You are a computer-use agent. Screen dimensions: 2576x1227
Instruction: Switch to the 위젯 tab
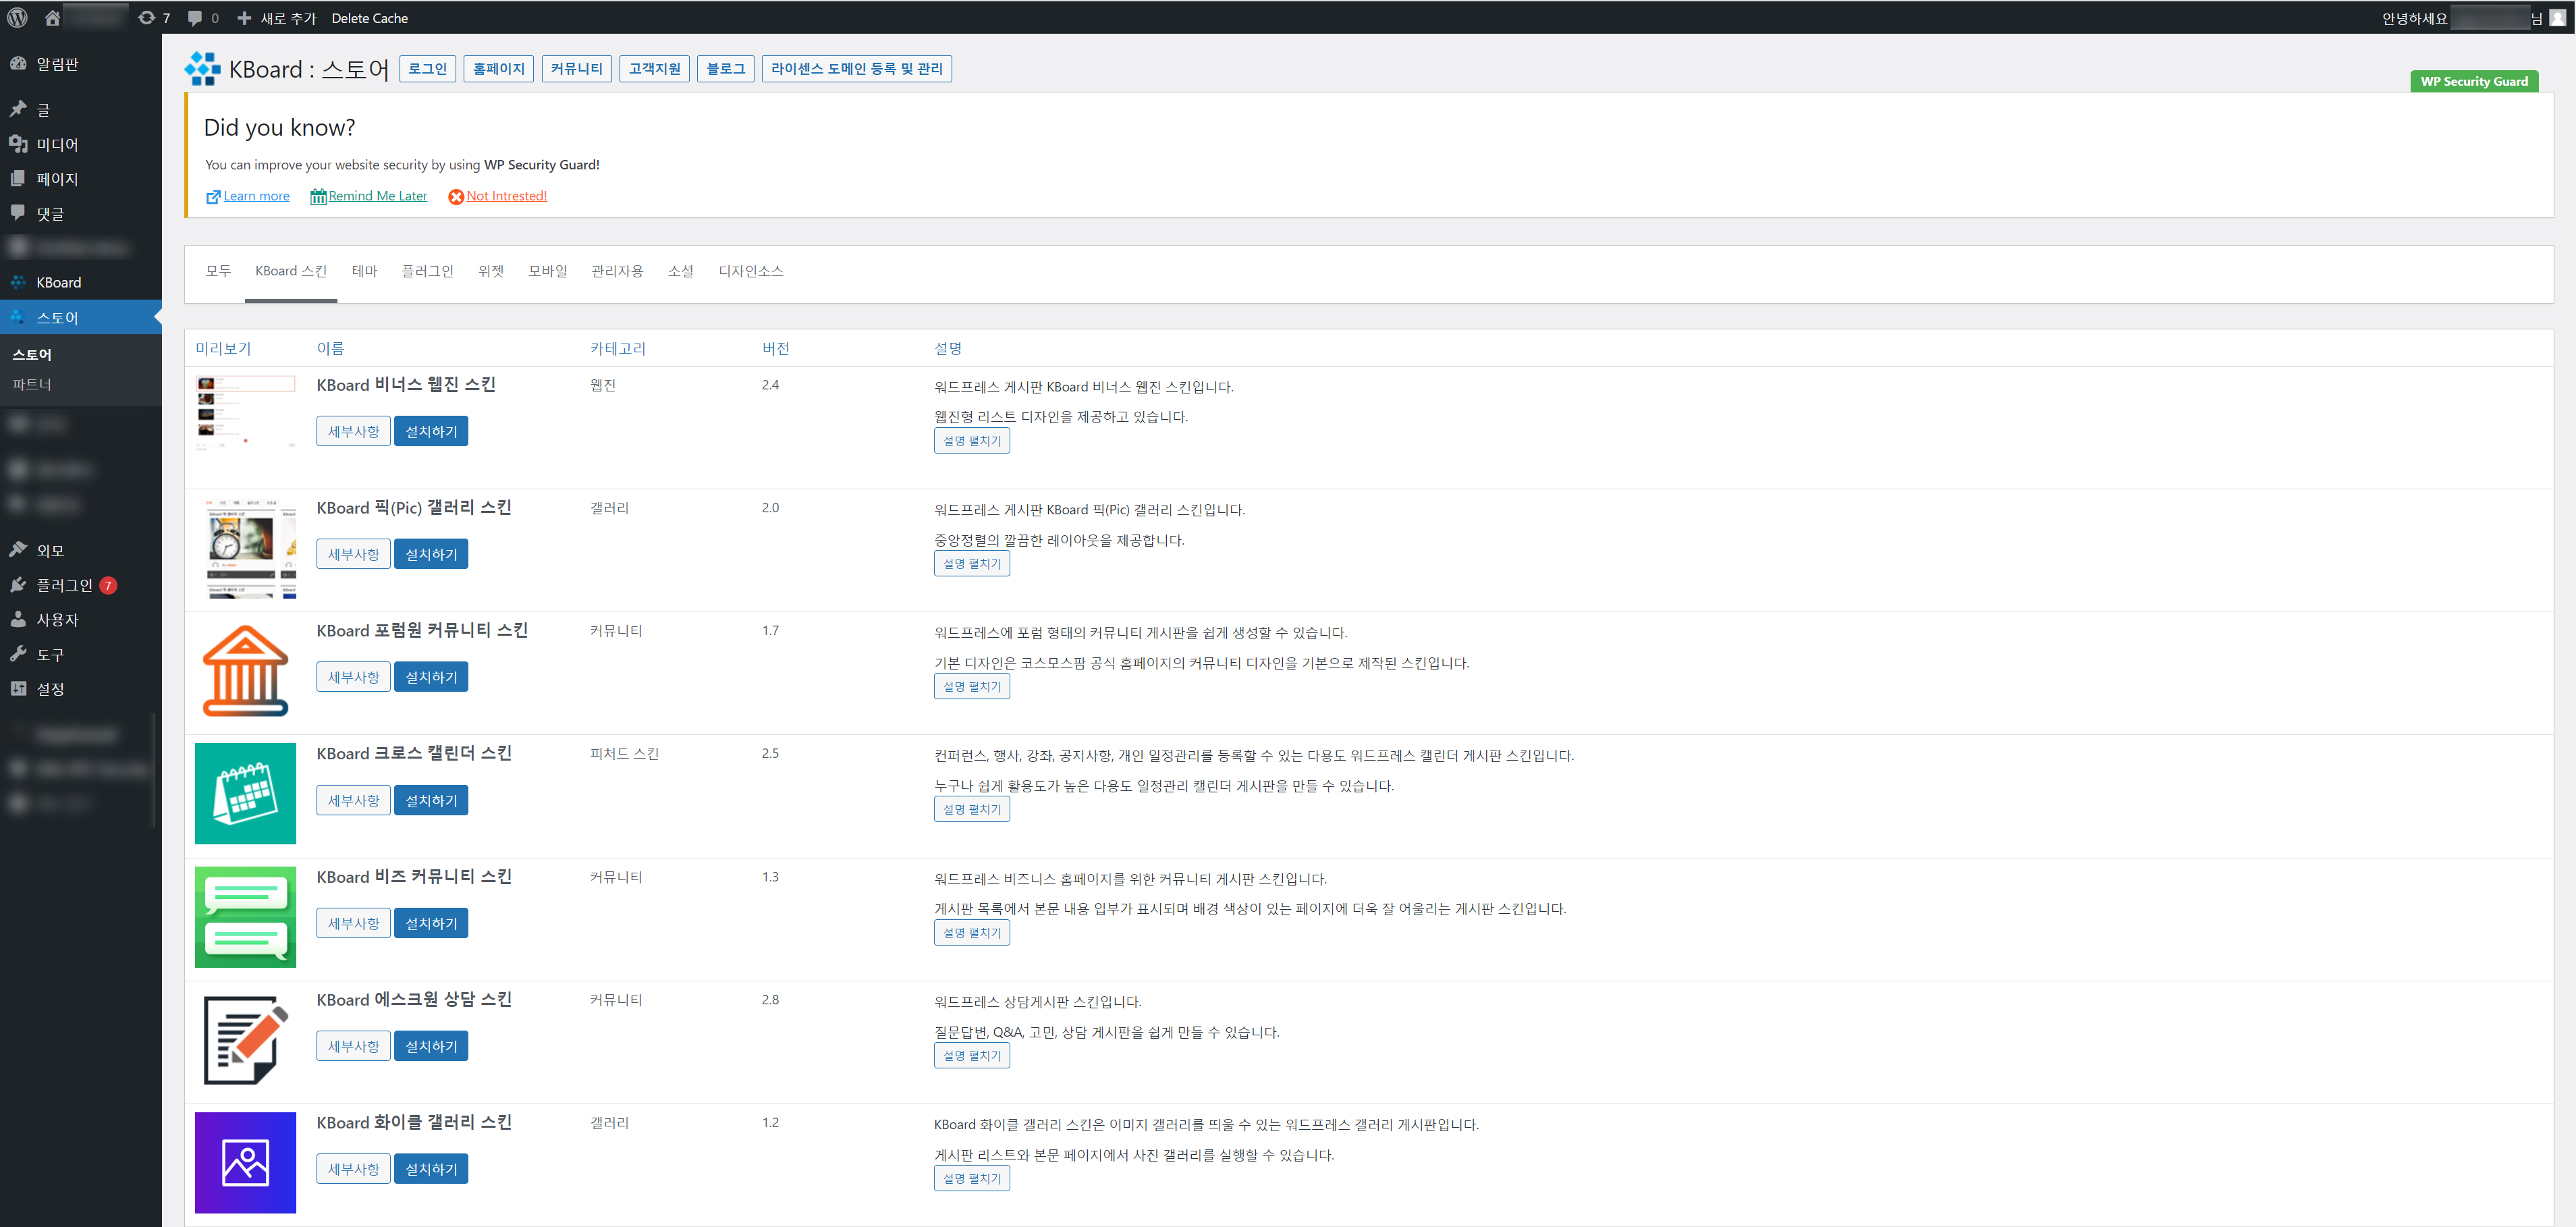click(491, 271)
